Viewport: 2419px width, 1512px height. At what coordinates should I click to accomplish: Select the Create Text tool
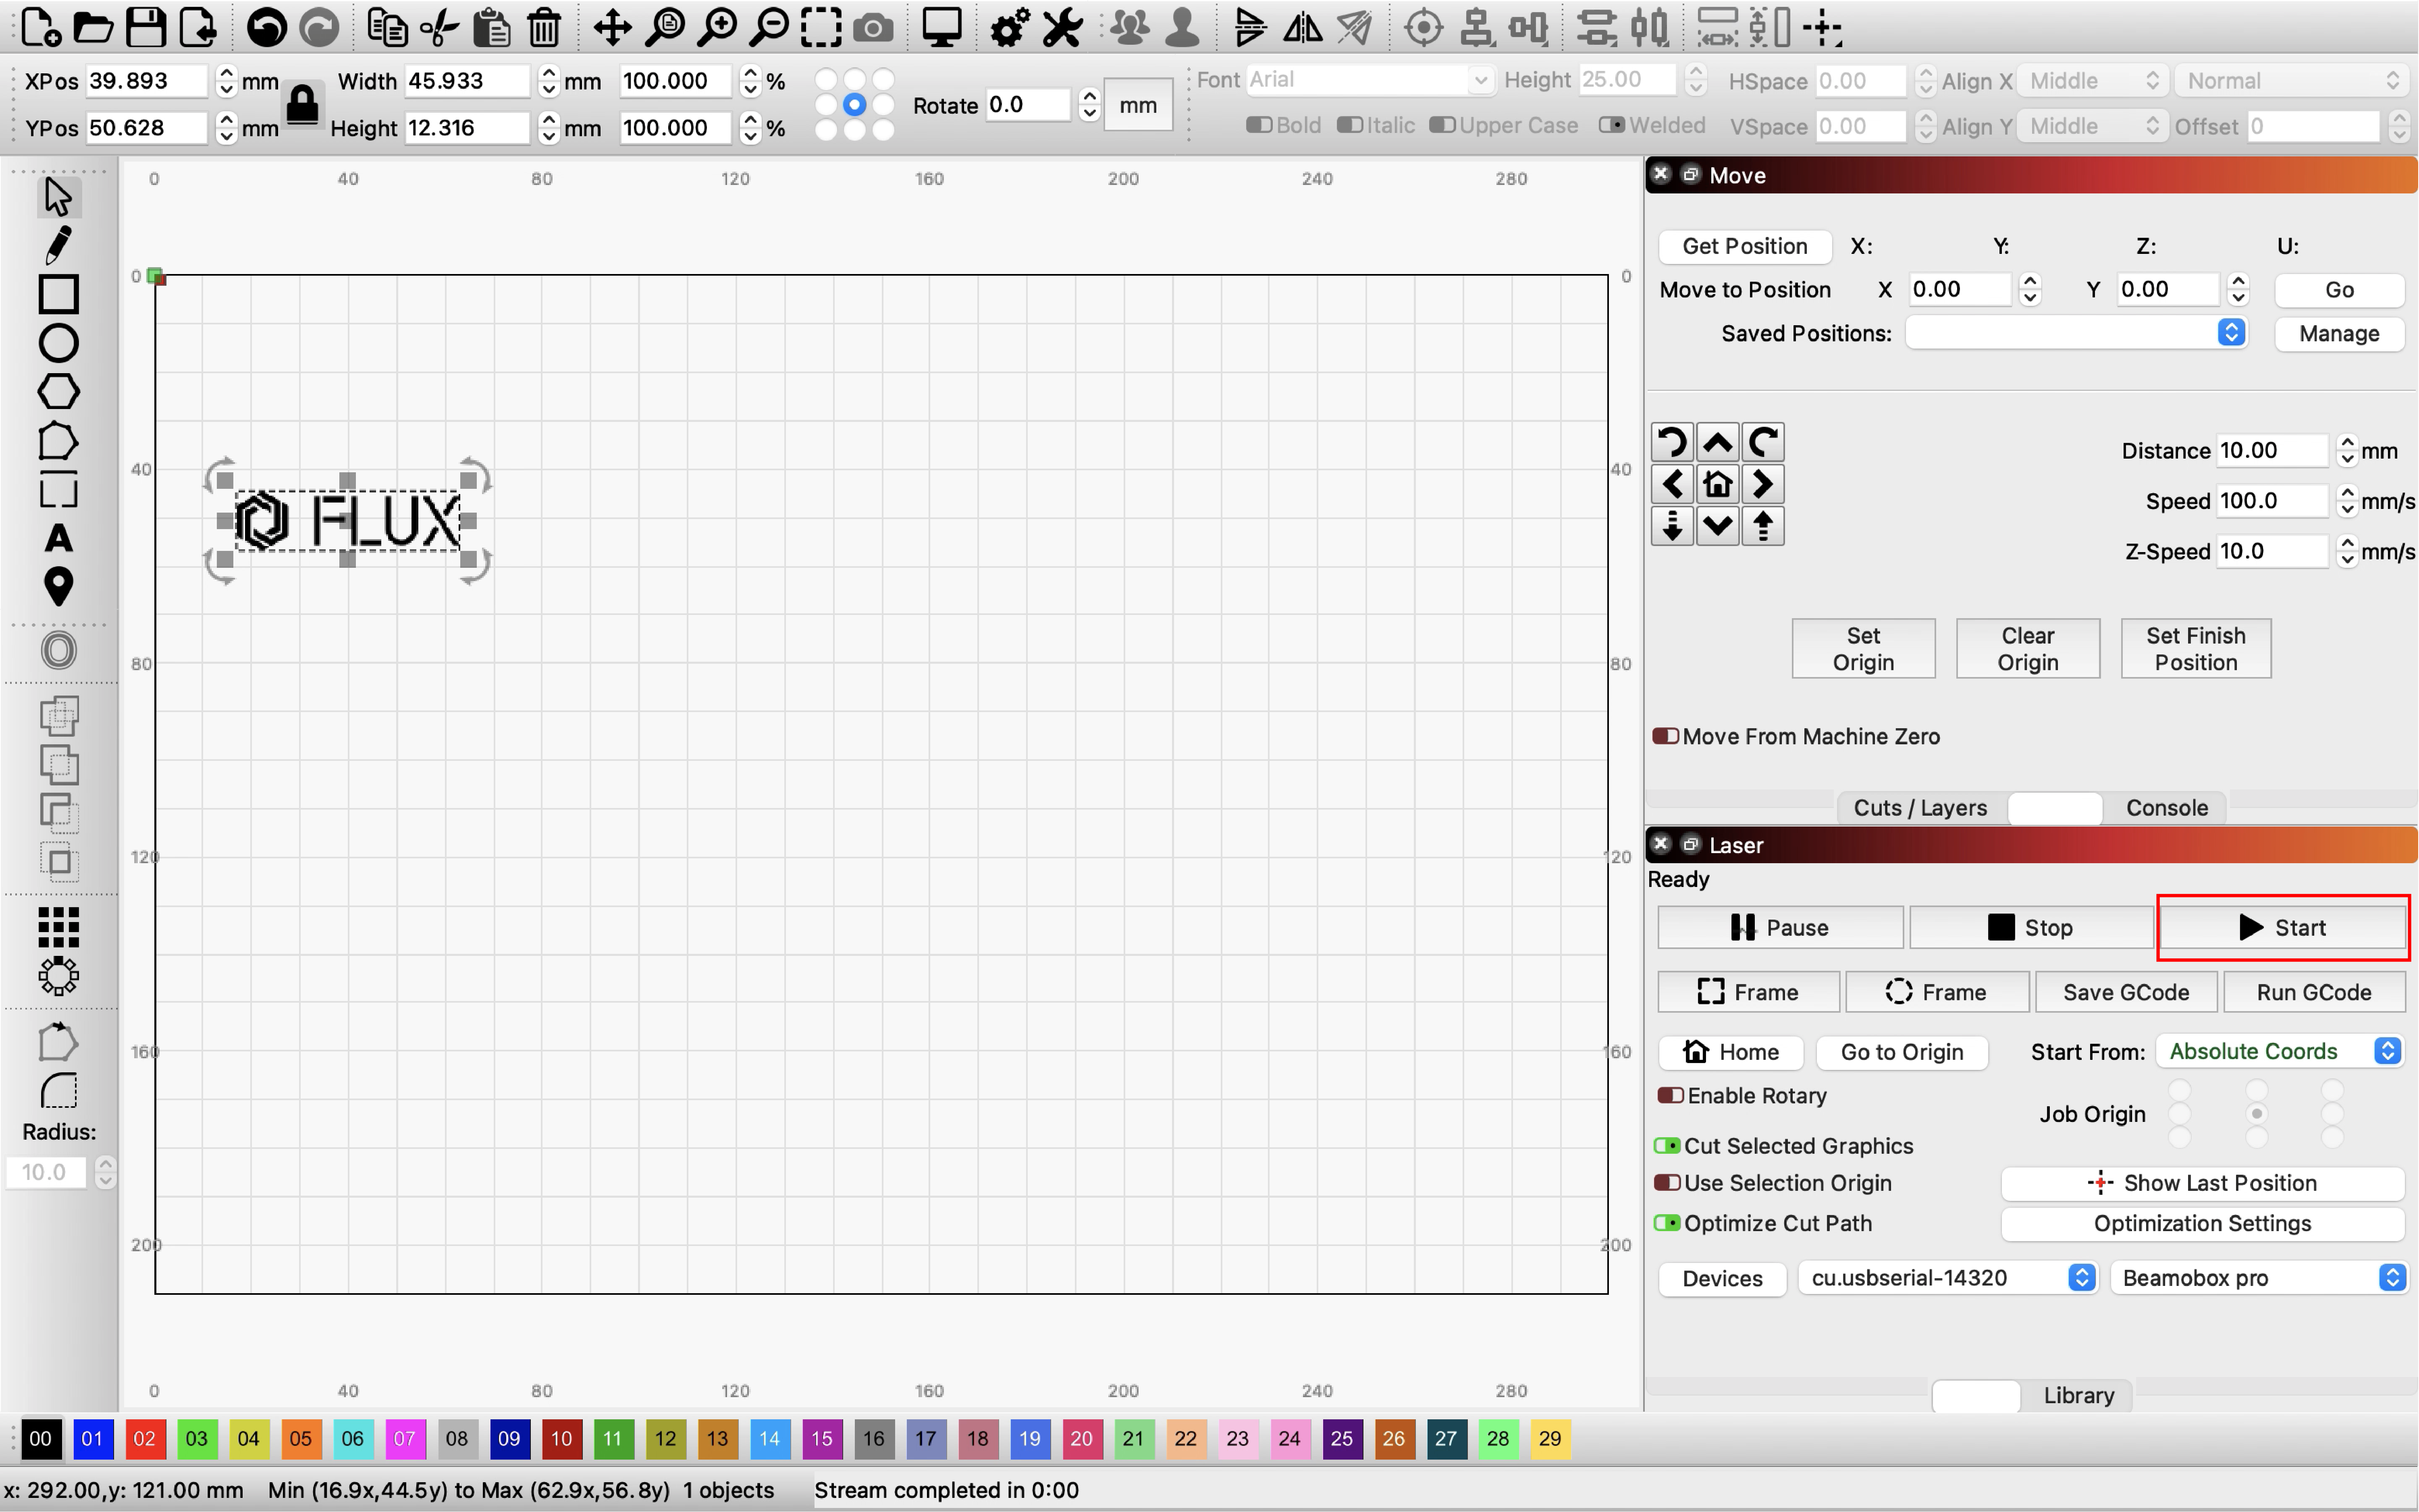[x=58, y=538]
